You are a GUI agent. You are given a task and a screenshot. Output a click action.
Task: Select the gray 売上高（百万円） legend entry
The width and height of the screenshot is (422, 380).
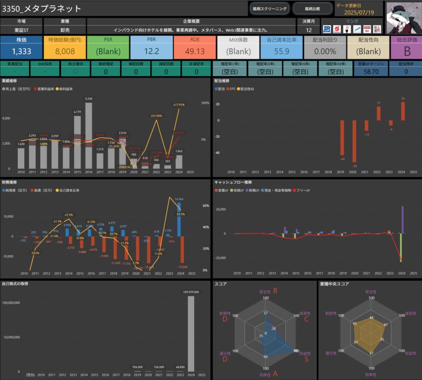coord(16,89)
